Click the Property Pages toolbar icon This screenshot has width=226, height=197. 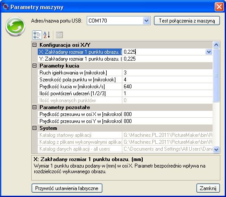59,35
